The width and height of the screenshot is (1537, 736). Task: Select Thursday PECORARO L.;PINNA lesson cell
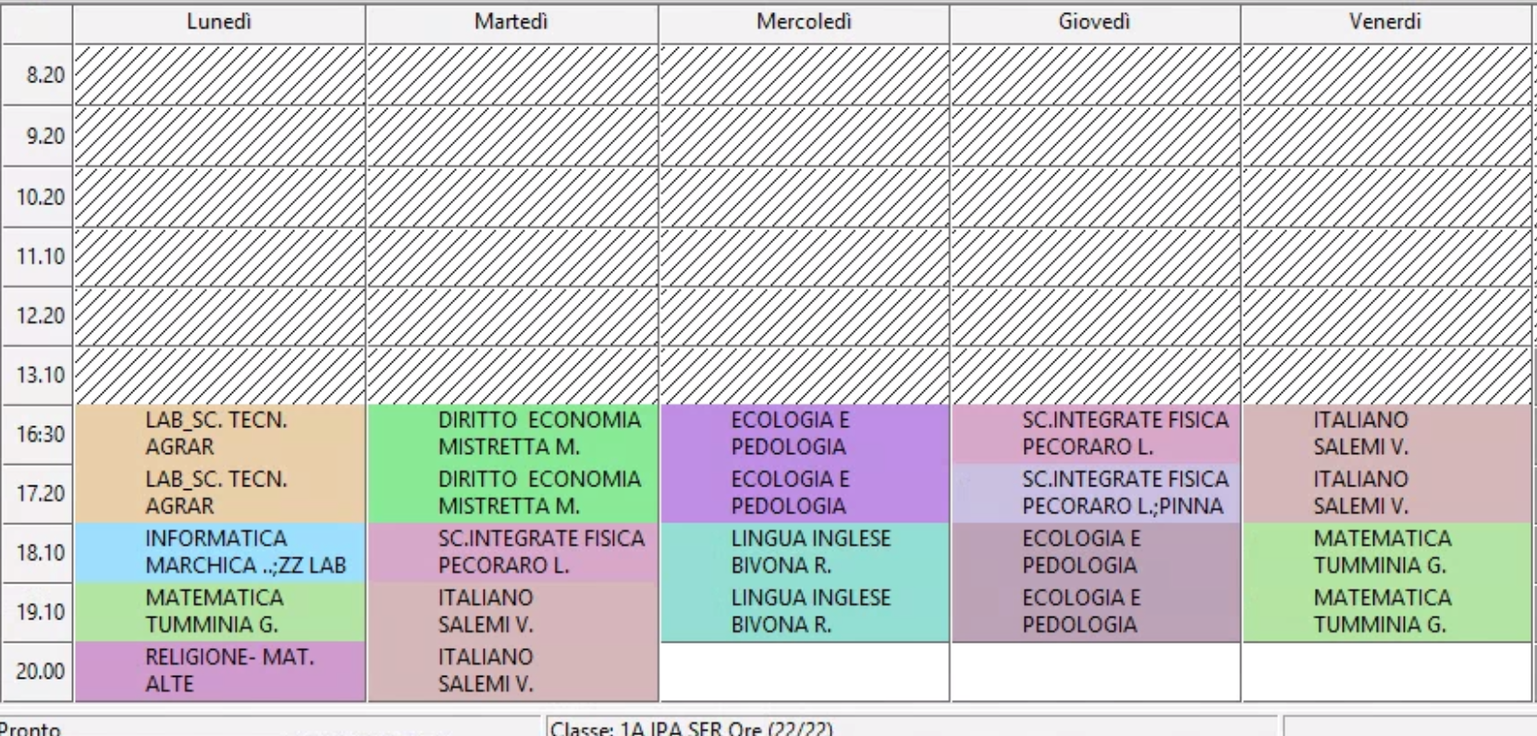(x=1096, y=494)
